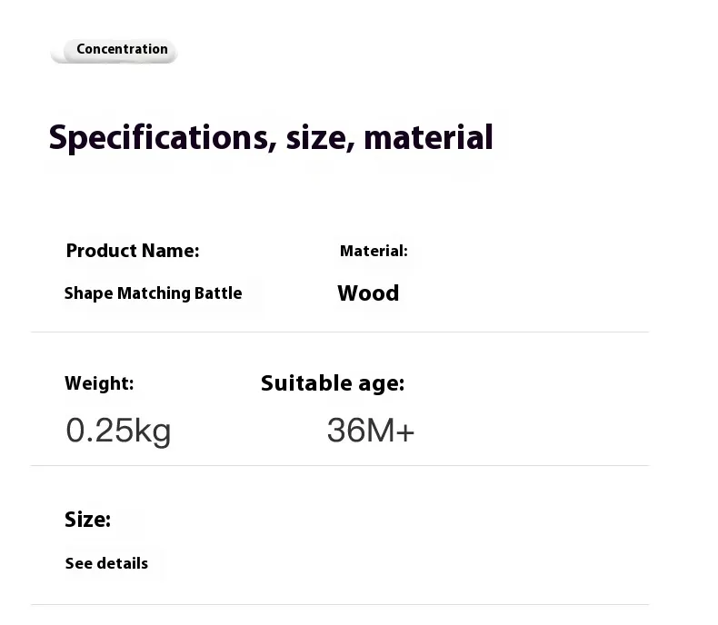
Task: Click the word "Shape" in product name
Action: pyautogui.click(x=88, y=293)
